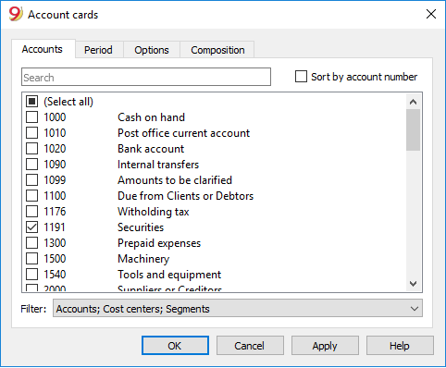The image size is (446, 368).
Task: Switch to the Period tab
Action: 98,50
